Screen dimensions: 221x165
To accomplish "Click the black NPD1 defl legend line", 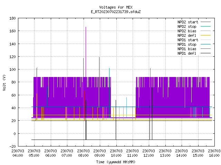I will 206,53.
